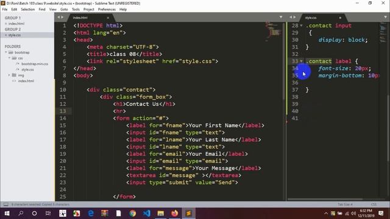Click vertical scrollbar of index.html pane
Screen dimensions: 390x219
pos(284,61)
